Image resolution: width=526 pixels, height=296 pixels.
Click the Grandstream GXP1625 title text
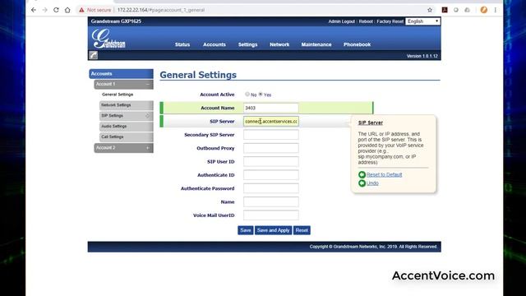[116, 21]
